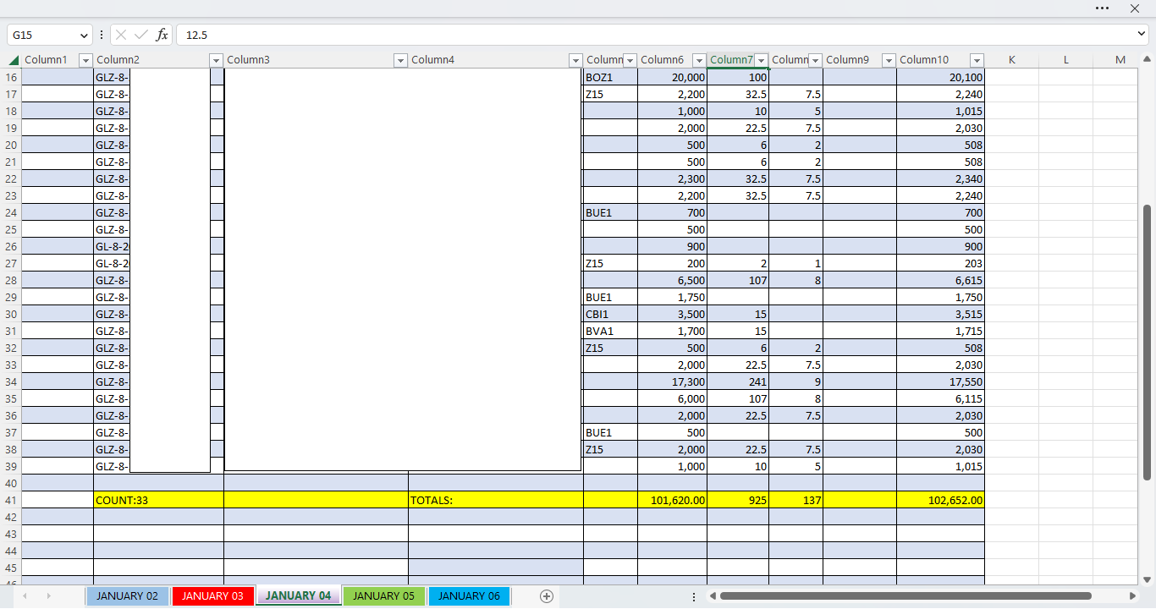Switch to the JANUARY 02 sheet tab
Image resolution: width=1156 pixels, height=609 pixels.
coord(127,596)
